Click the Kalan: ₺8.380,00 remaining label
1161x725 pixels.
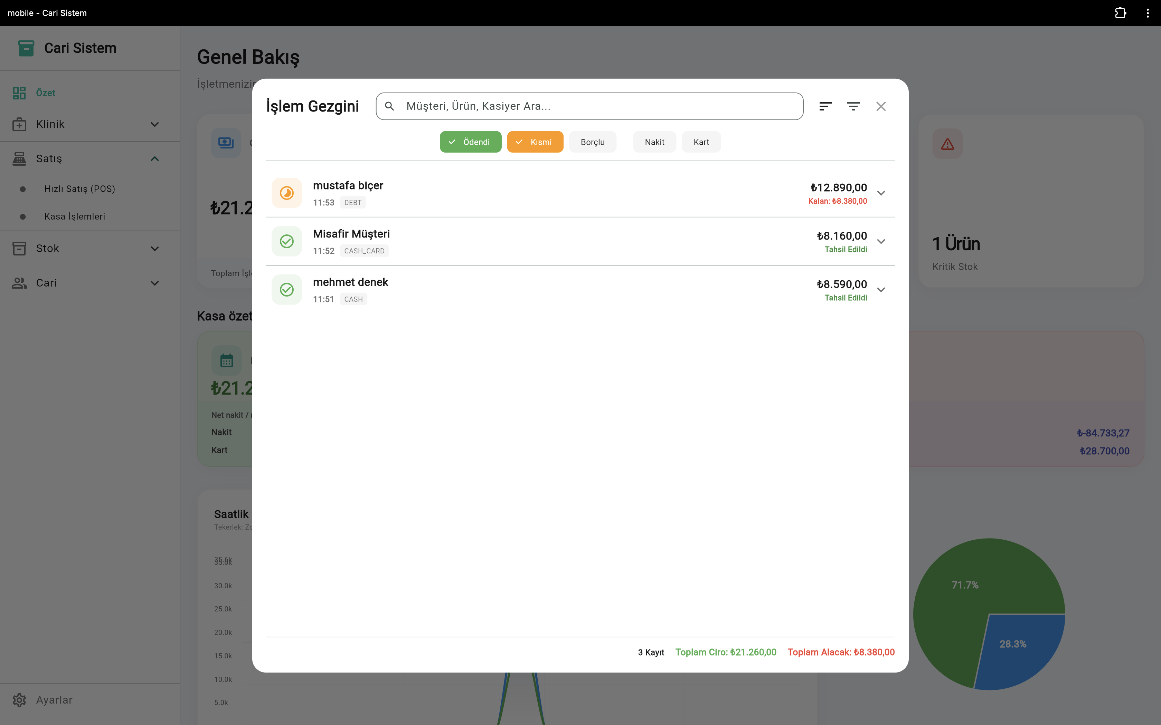point(838,201)
